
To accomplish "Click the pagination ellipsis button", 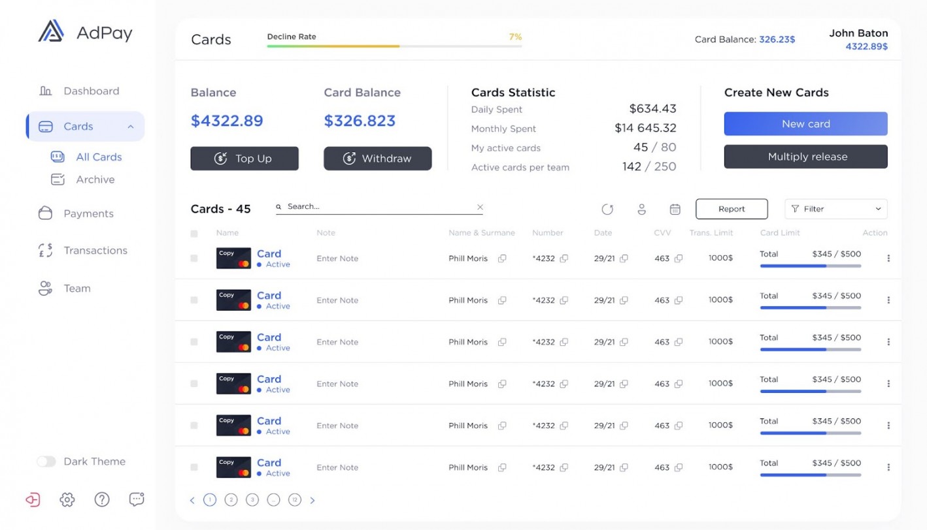I will pyautogui.click(x=273, y=500).
